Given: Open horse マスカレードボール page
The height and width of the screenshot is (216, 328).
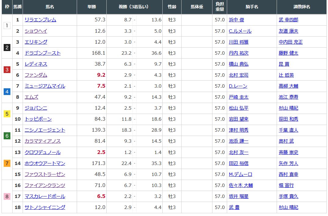Looking at the screenshot, I should coord(45,196).
